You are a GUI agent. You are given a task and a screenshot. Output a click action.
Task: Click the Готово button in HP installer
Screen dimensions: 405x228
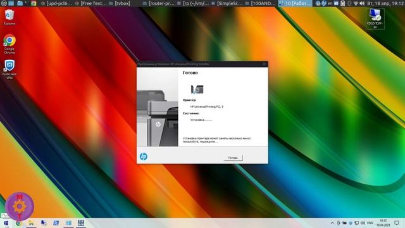point(233,158)
